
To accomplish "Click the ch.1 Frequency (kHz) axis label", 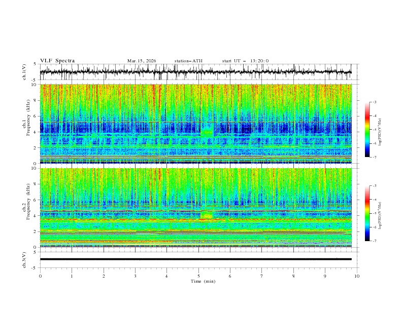I will pyautogui.click(x=26, y=117).
